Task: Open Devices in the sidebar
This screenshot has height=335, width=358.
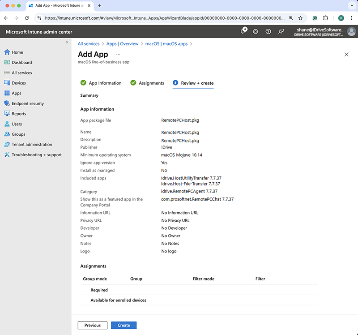Action: (x=19, y=83)
